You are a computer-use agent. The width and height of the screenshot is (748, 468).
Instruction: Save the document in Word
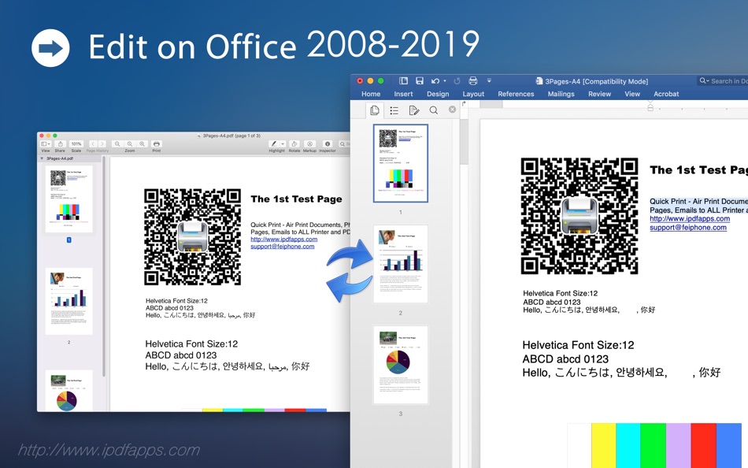tap(420, 80)
